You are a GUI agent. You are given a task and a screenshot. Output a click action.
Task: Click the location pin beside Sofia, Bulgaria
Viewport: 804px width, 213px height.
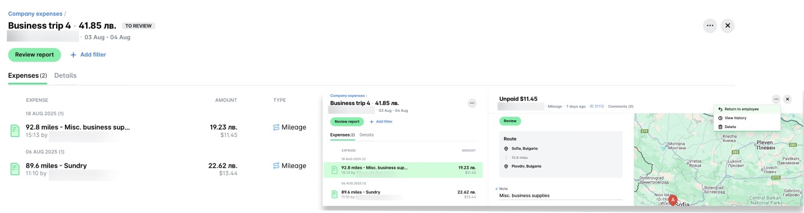pos(506,149)
